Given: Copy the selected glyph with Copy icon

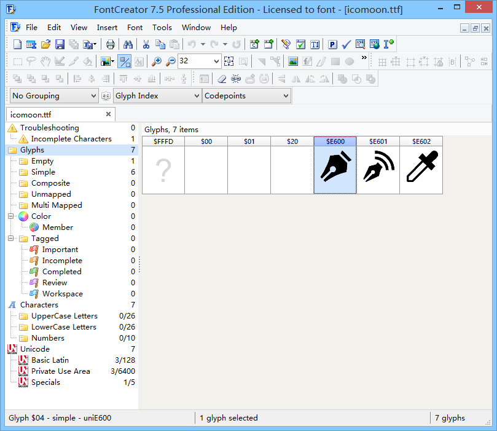Looking at the screenshot, I should coord(160,44).
